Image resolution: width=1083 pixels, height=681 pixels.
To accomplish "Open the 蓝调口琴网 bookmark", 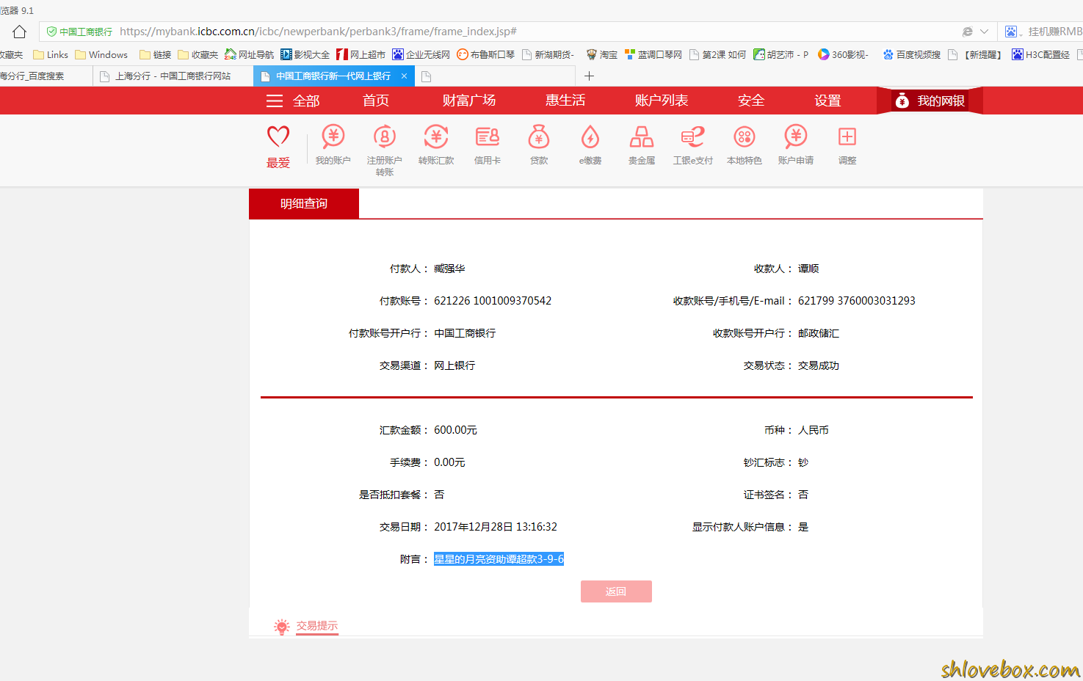I will [x=653, y=54].
